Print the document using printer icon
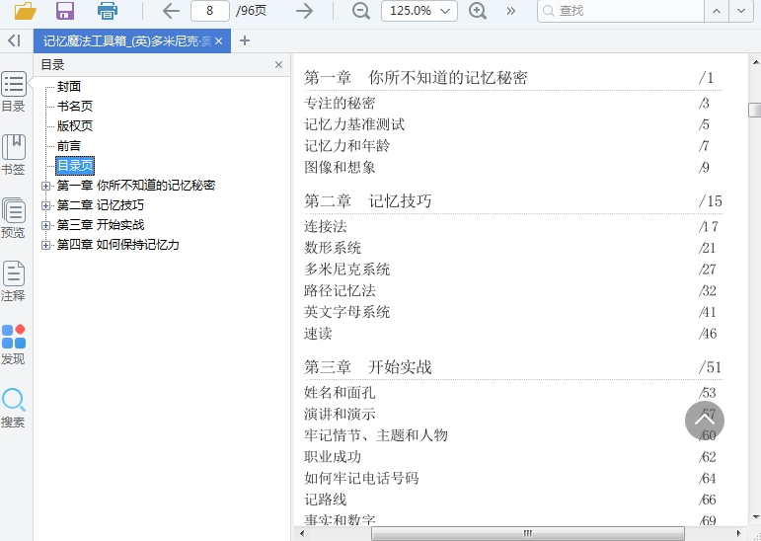Screen dimensions: 761x541 [x=108, y=10]
